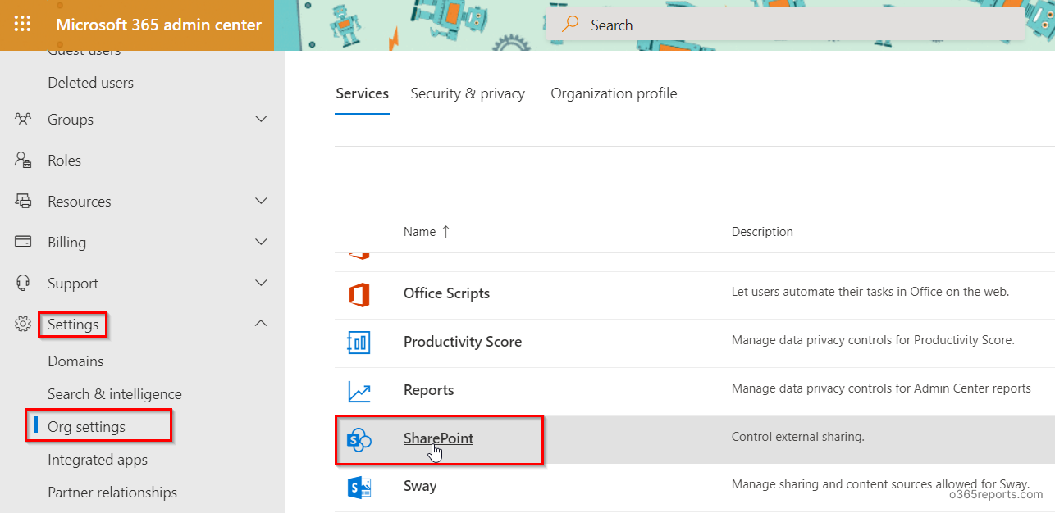Screen dimensions: 1055x513
Task: Go to Deleted users page
Action: coord(92,82)
